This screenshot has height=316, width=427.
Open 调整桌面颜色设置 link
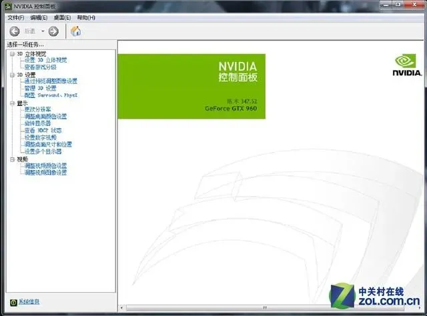tap(45, 117)
